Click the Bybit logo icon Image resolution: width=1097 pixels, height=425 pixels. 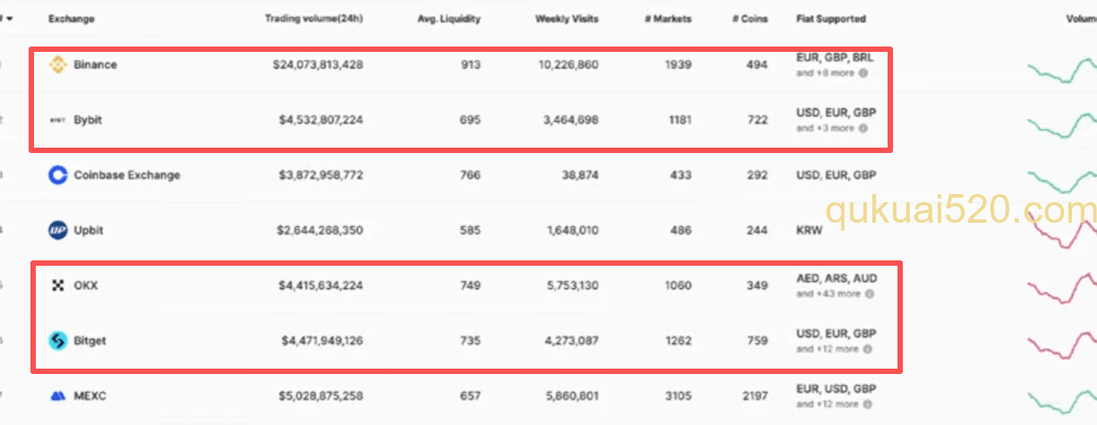[57, 120]
